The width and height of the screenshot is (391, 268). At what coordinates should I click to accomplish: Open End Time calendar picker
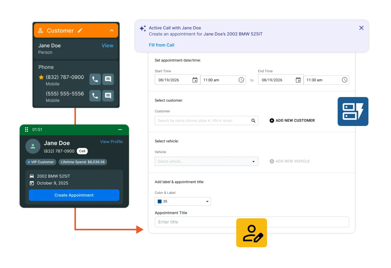click(x=298, y=80)
